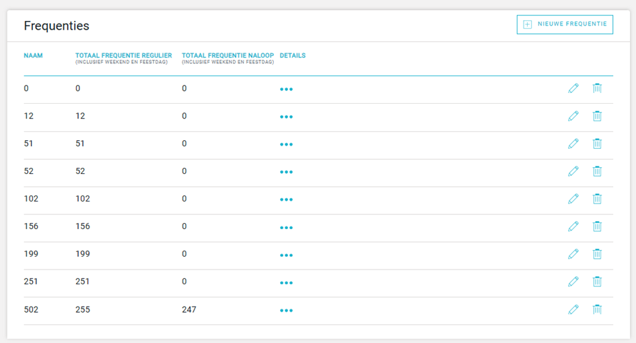Viewport: 636px width, 343px height.
Task: Show details dots for row 156
Action: point(286,228)
